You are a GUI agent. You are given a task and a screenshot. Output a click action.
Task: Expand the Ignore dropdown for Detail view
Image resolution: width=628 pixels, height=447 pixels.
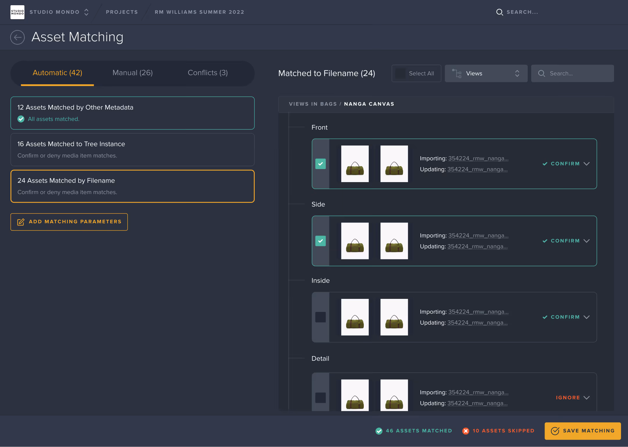click(x=587, y=398)
